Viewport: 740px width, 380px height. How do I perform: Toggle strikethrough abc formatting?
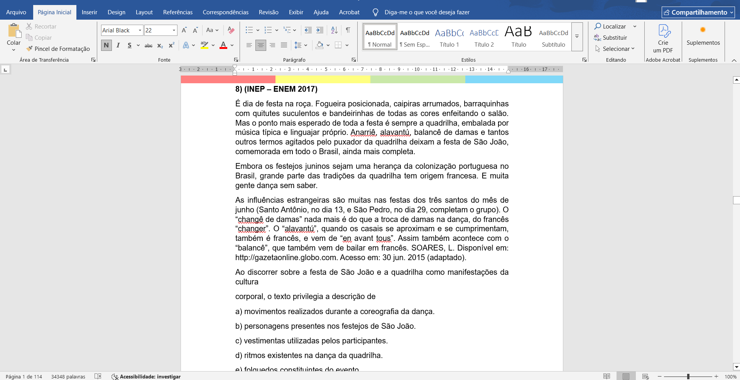click(x=149, y=45)
